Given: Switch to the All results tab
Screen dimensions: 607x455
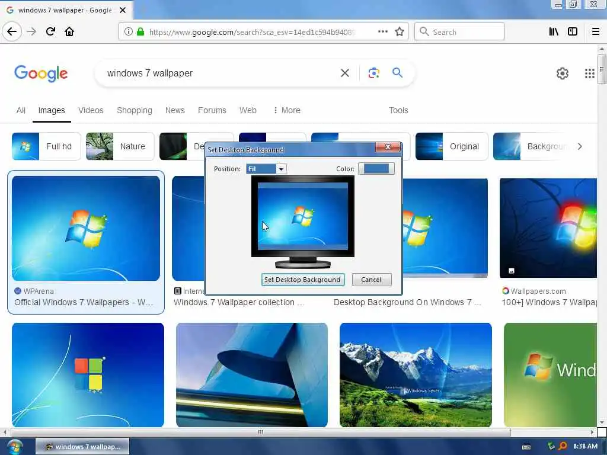Looking at the screenshot, I should pos(21,110).
